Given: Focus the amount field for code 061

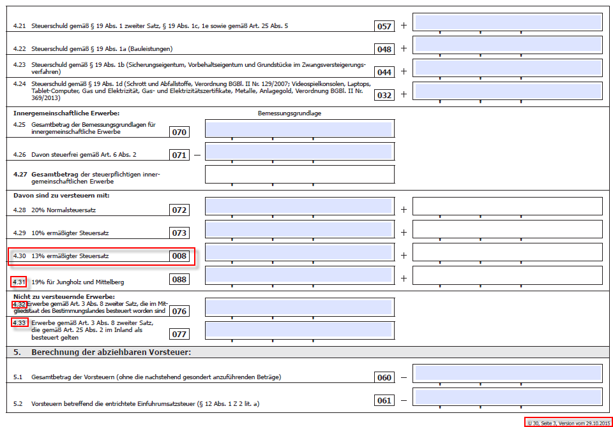Looking at the screenshot, I should point(508,397).
